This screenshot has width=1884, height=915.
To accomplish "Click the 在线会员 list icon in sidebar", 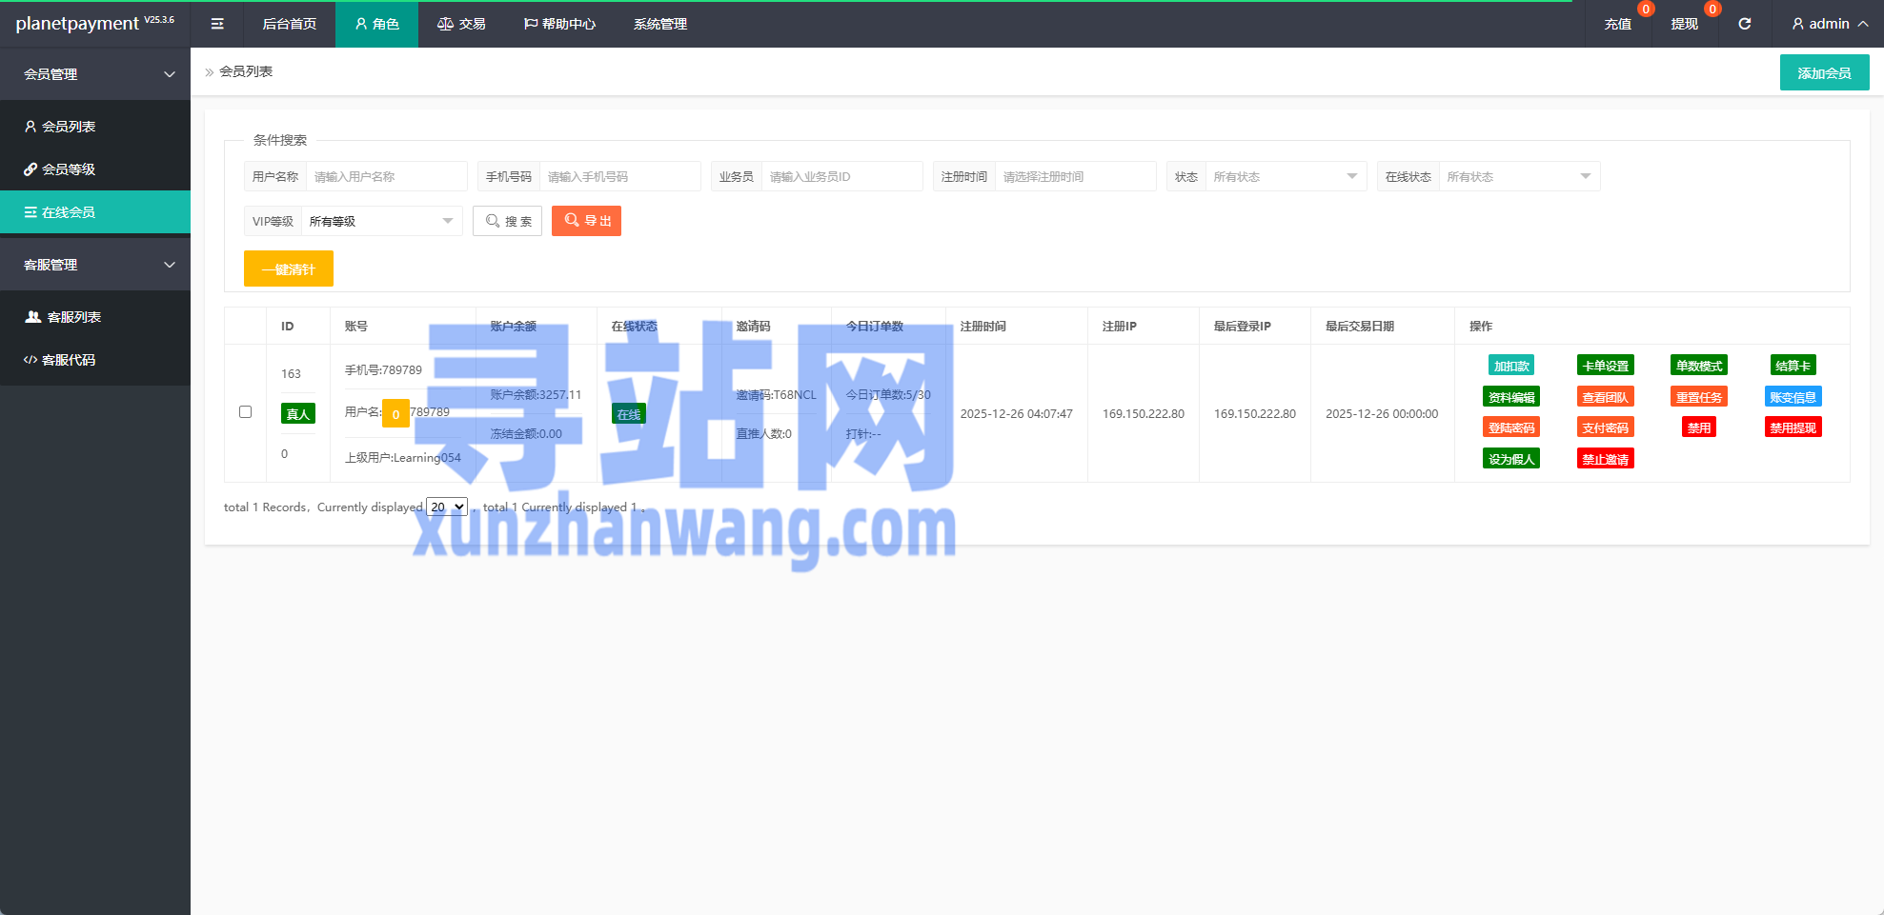I will point(30,211).
